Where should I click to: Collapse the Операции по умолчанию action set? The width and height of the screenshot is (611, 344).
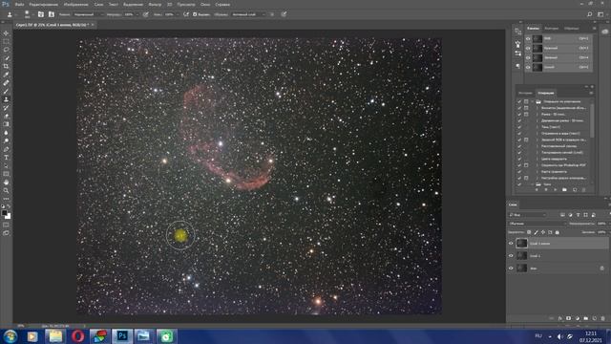[x=533, y=101]
